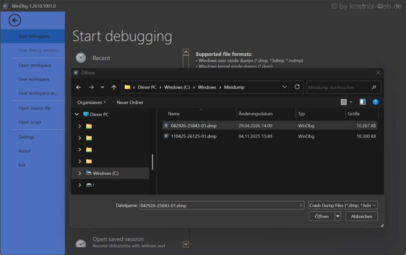Click the icon of 110425-26125-01.dmp
The image size is (406, 255).
pos(166,136)
